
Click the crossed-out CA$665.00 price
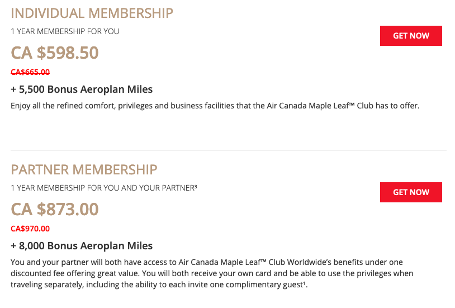coord(30,72)
